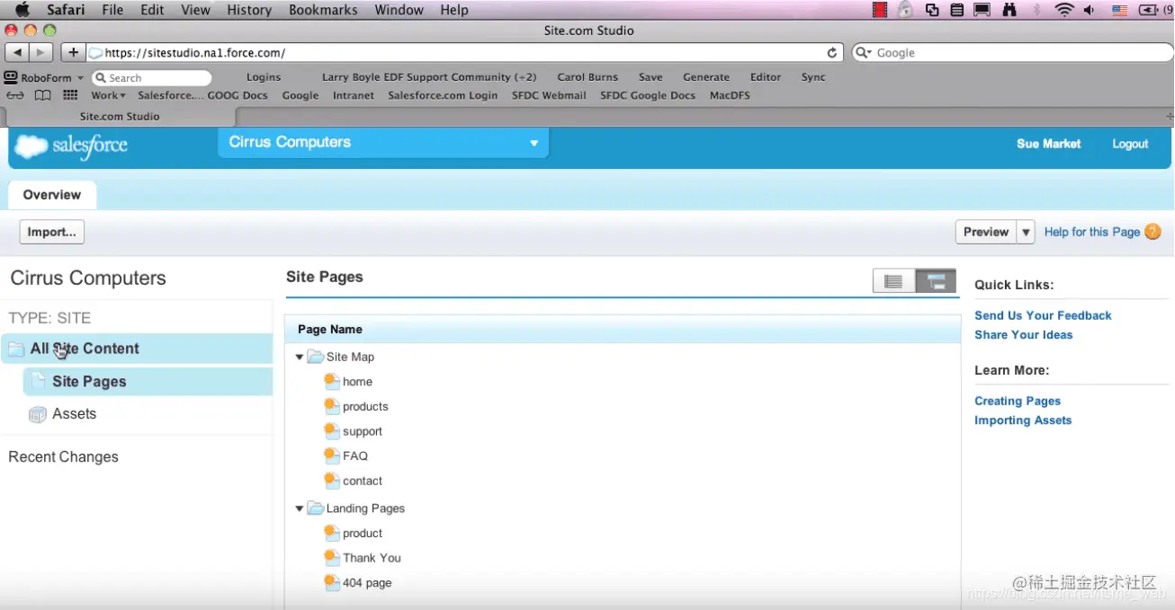
Task: Switch Site Pages to list view
Action: pos(893,281)
